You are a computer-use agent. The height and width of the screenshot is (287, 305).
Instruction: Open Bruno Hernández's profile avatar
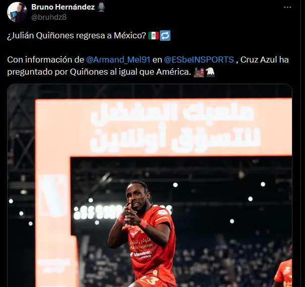17,12
